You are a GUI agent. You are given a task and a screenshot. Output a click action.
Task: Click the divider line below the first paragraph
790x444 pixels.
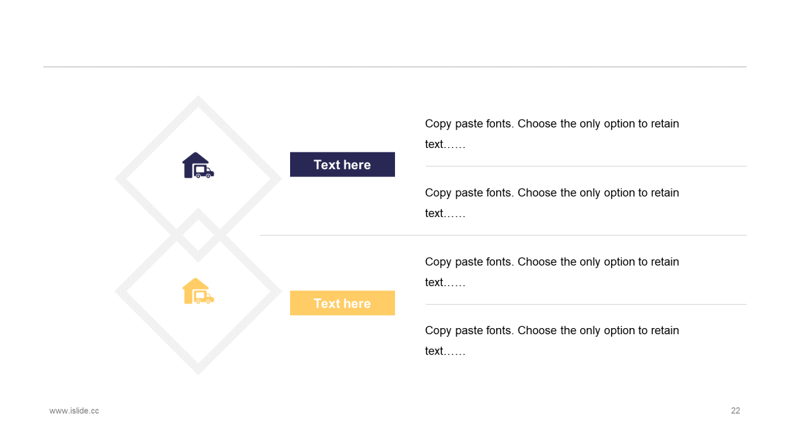tap(586, 166)
